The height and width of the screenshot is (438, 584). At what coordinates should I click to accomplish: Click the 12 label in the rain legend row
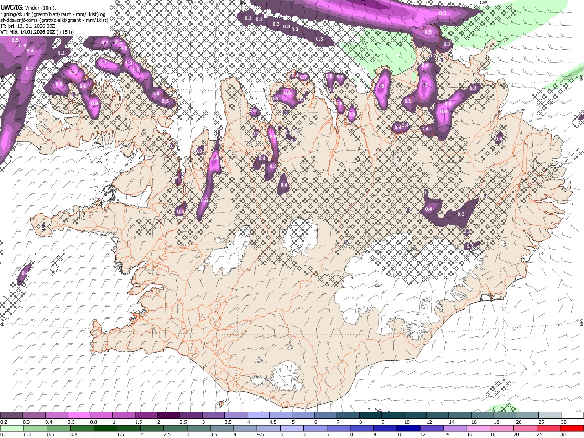pyautogui.click(x=423, y=434)
